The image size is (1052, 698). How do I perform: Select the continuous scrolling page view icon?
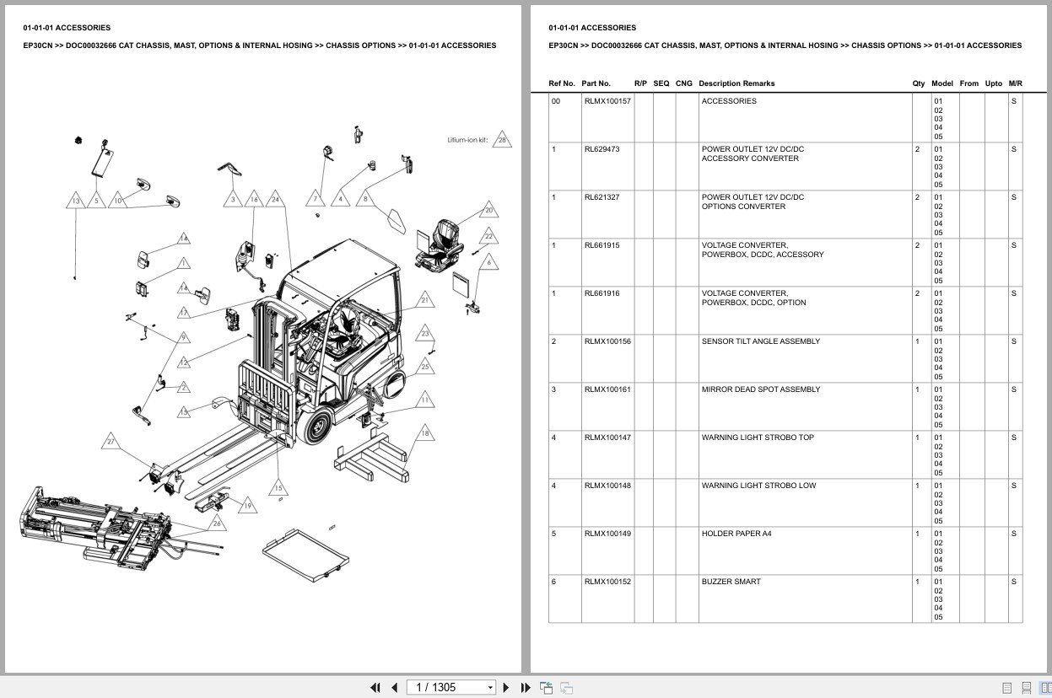click(1026, 688)
